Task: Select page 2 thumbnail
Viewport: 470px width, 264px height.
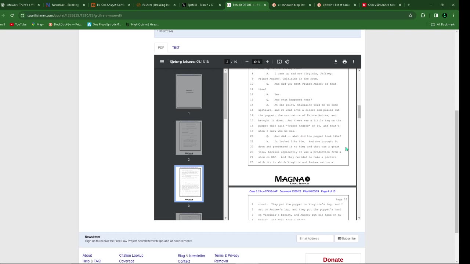Action: coord(189,137)
